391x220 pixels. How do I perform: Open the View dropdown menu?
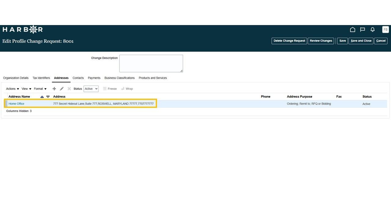pyautogui.click(x=26, y=89)
